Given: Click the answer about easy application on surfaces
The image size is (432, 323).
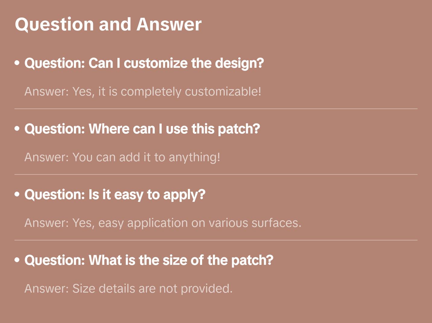Looking at the screenshot, I should 163,223.
